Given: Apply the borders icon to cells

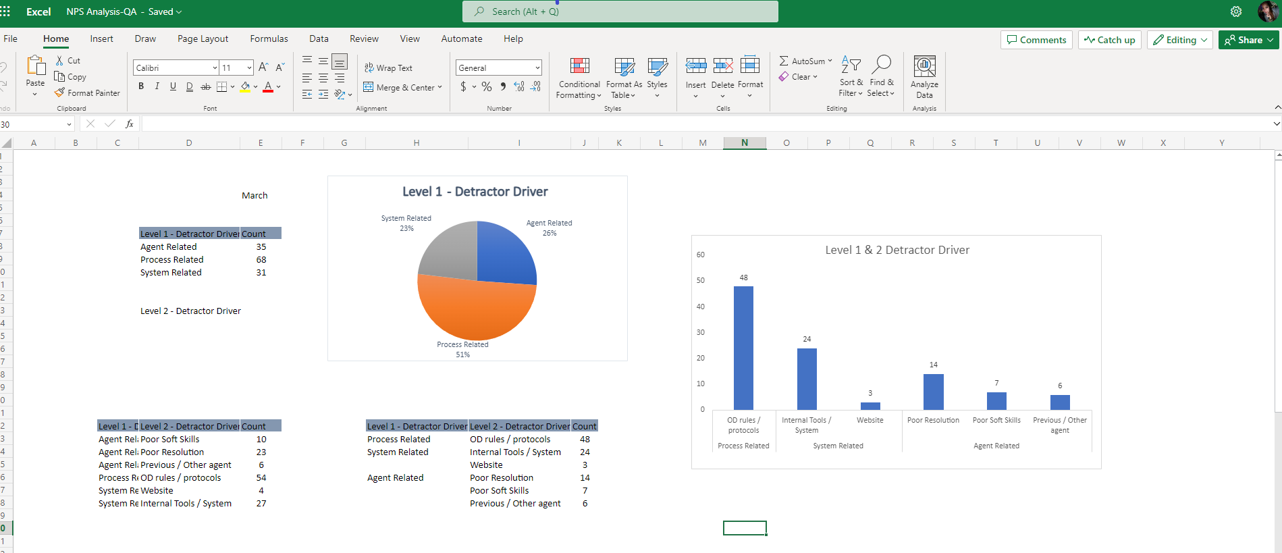Looking at the screenshot, I should click(221, 86).
